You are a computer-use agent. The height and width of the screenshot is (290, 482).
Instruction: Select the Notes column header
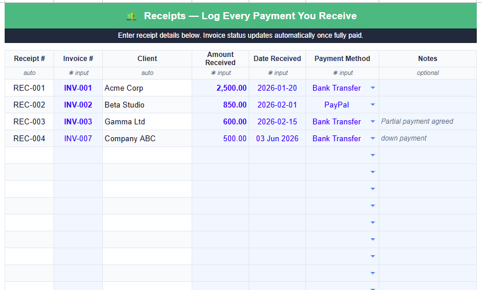click(x=427, y=59)
